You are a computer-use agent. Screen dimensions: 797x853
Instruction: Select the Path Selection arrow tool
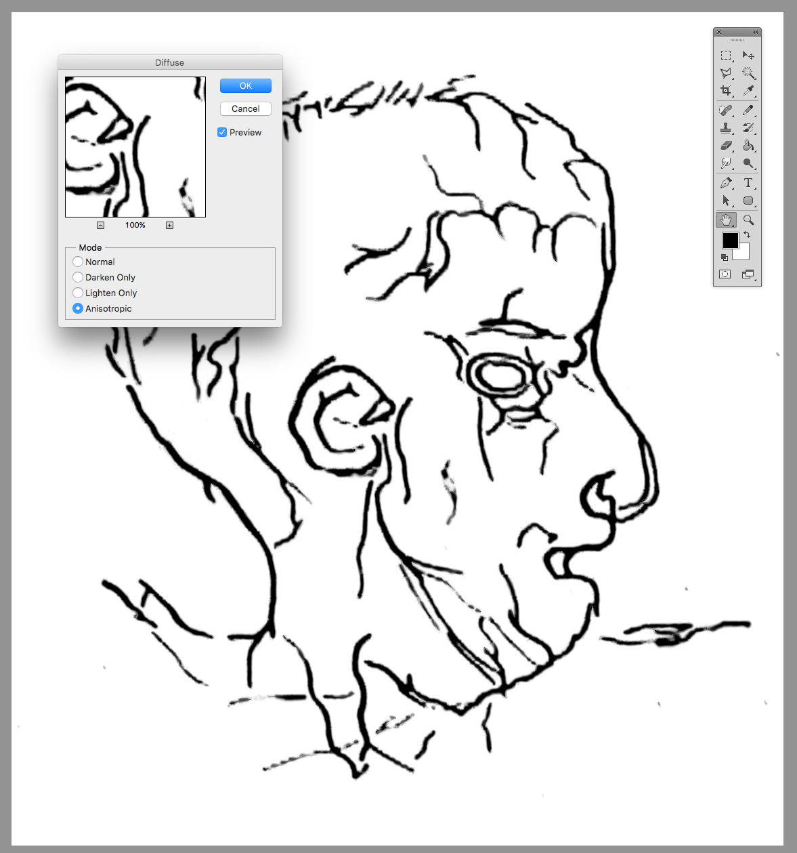click(x=726, y=201)
